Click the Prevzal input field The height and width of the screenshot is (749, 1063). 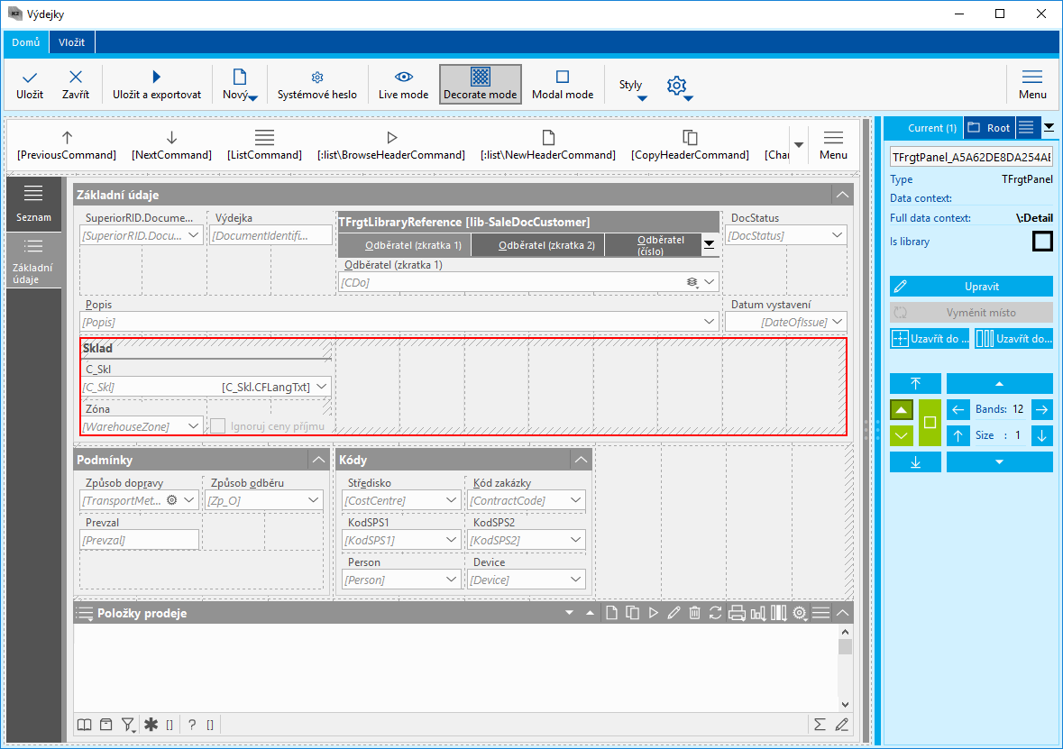click(x=140, y=539)
